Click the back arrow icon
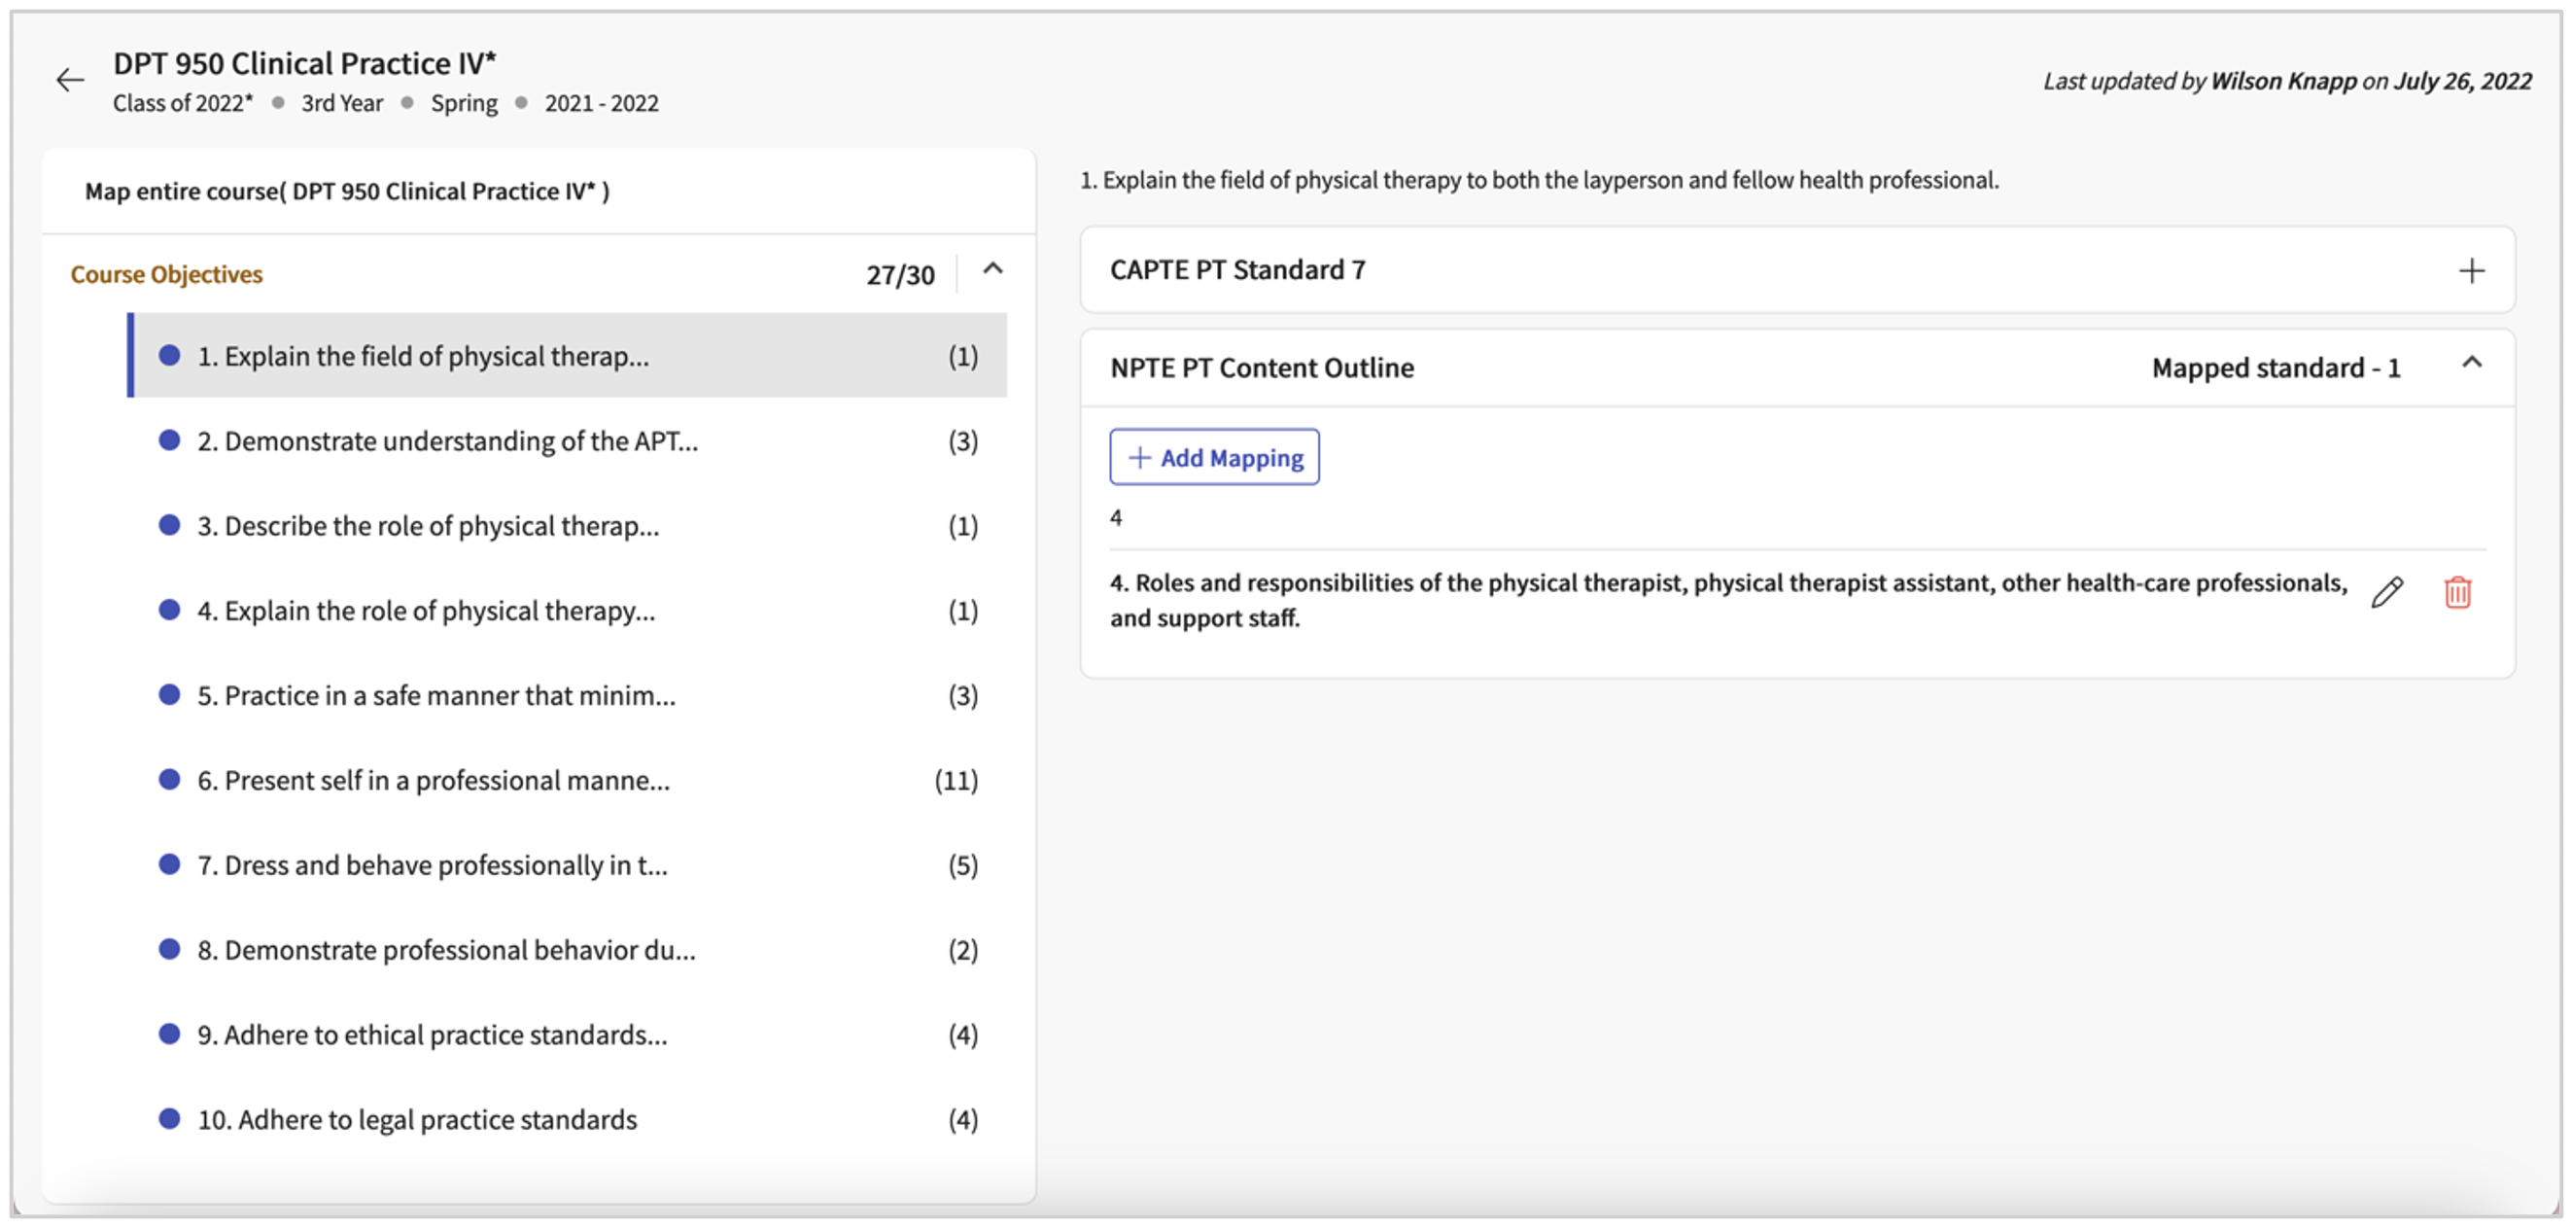Screen dimensions: 2572x1229 click(70, 80)
